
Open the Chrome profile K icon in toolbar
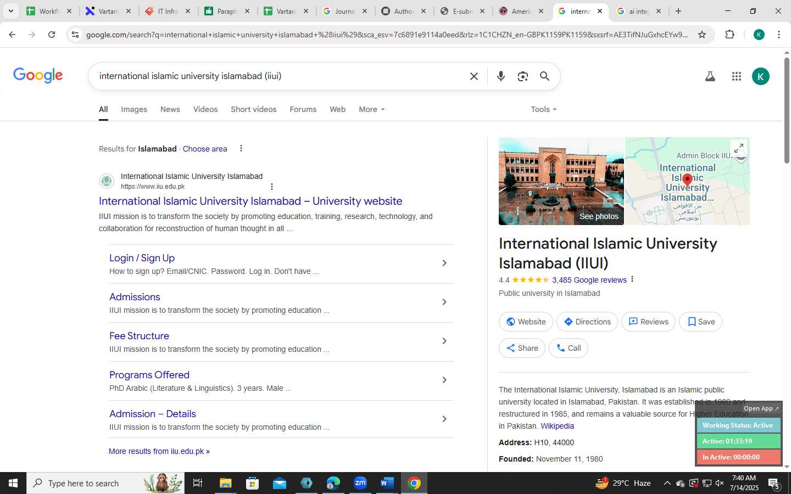(759, 35)
